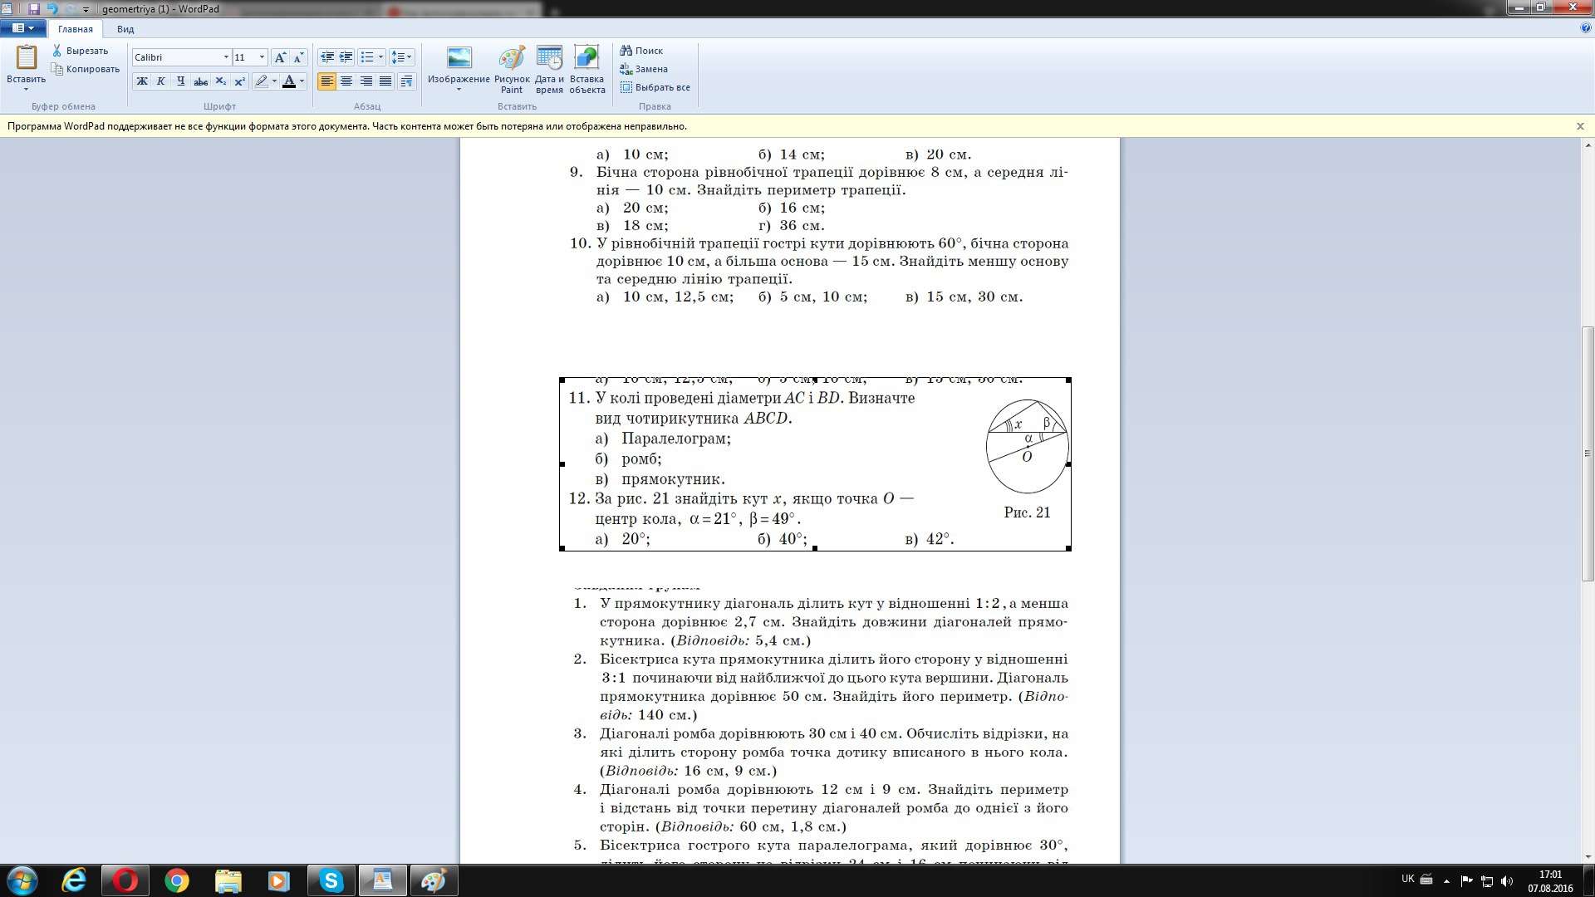Toggle strikethrough formatting

point(200,81)
